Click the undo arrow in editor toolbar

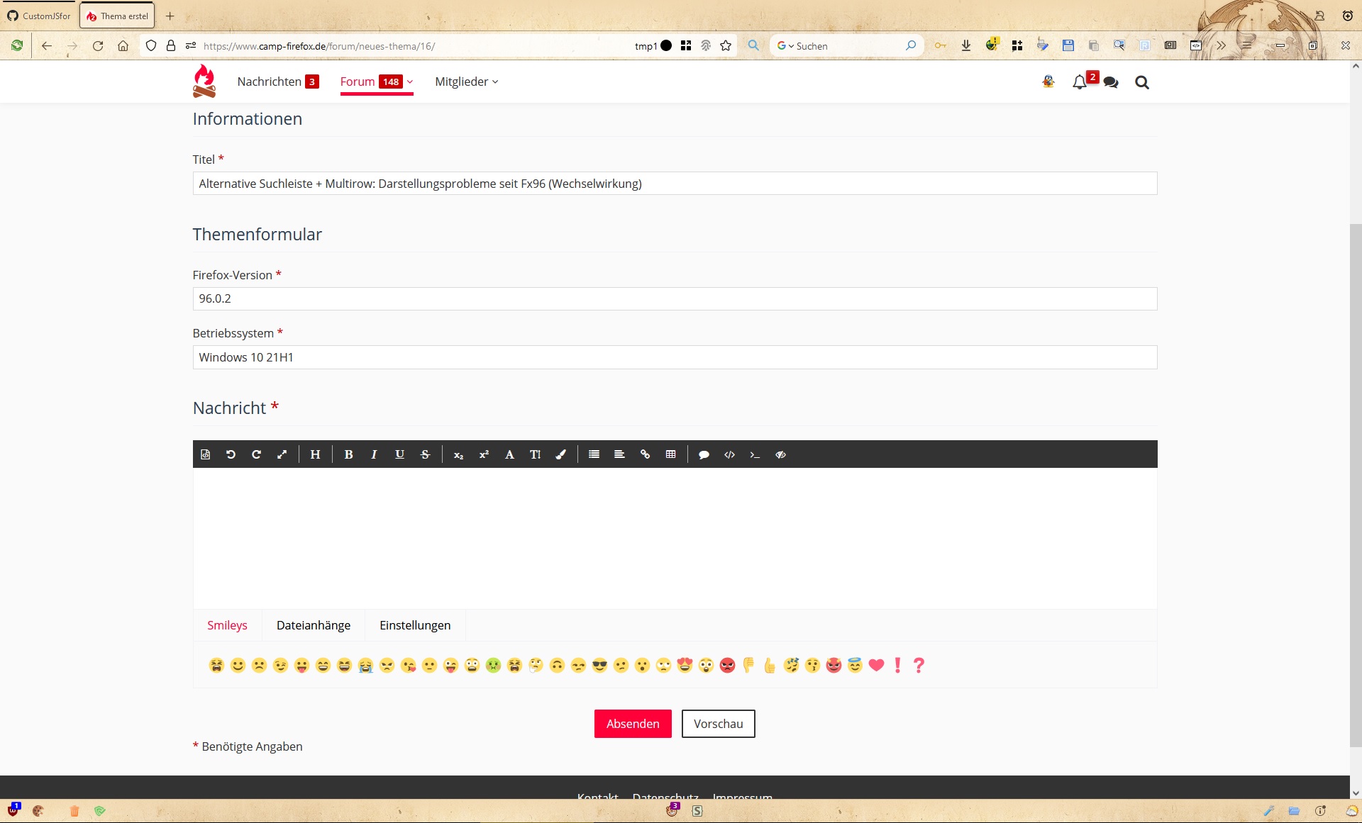click(231, 454)
